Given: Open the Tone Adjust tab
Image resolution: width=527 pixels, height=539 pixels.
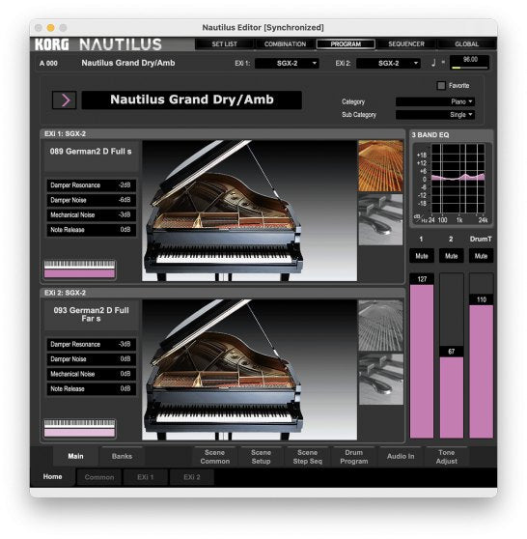Looking at the screenshot, I should (446, 457).
